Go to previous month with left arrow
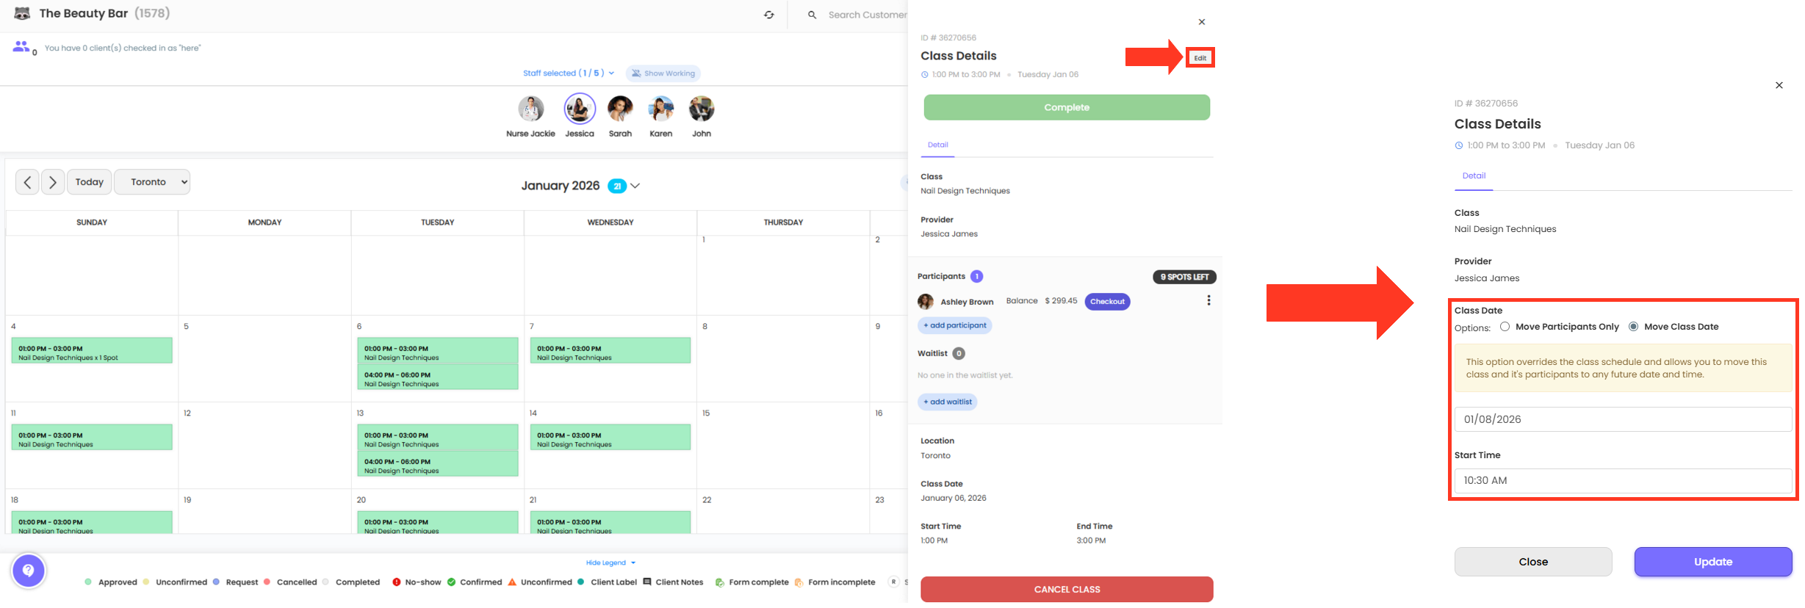The width and height of the screenshot is (1805, 608). tap(27, 182)
